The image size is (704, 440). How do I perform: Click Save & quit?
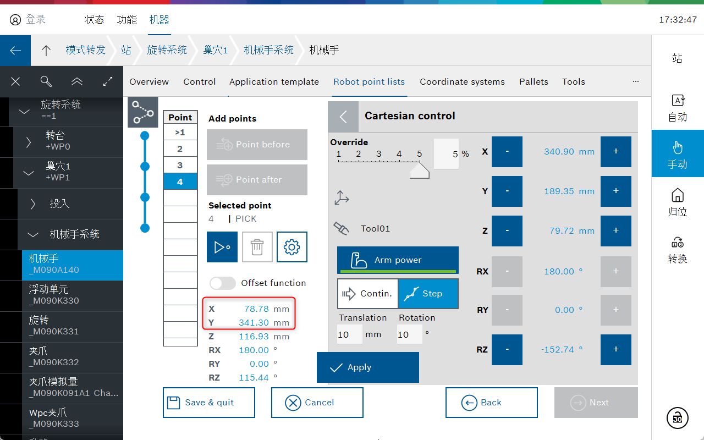coord(208,403)
